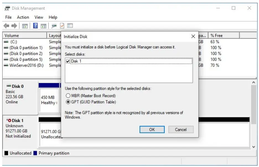The image size is (259, 167).
Task: Open the blue Help toolbar icon
Action: coord(35,26)
